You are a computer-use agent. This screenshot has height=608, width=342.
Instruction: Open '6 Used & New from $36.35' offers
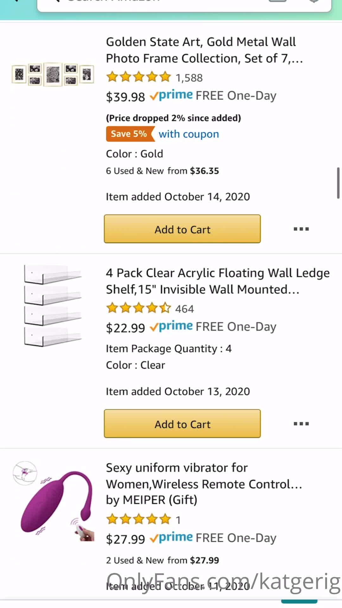tap(162, 171)
